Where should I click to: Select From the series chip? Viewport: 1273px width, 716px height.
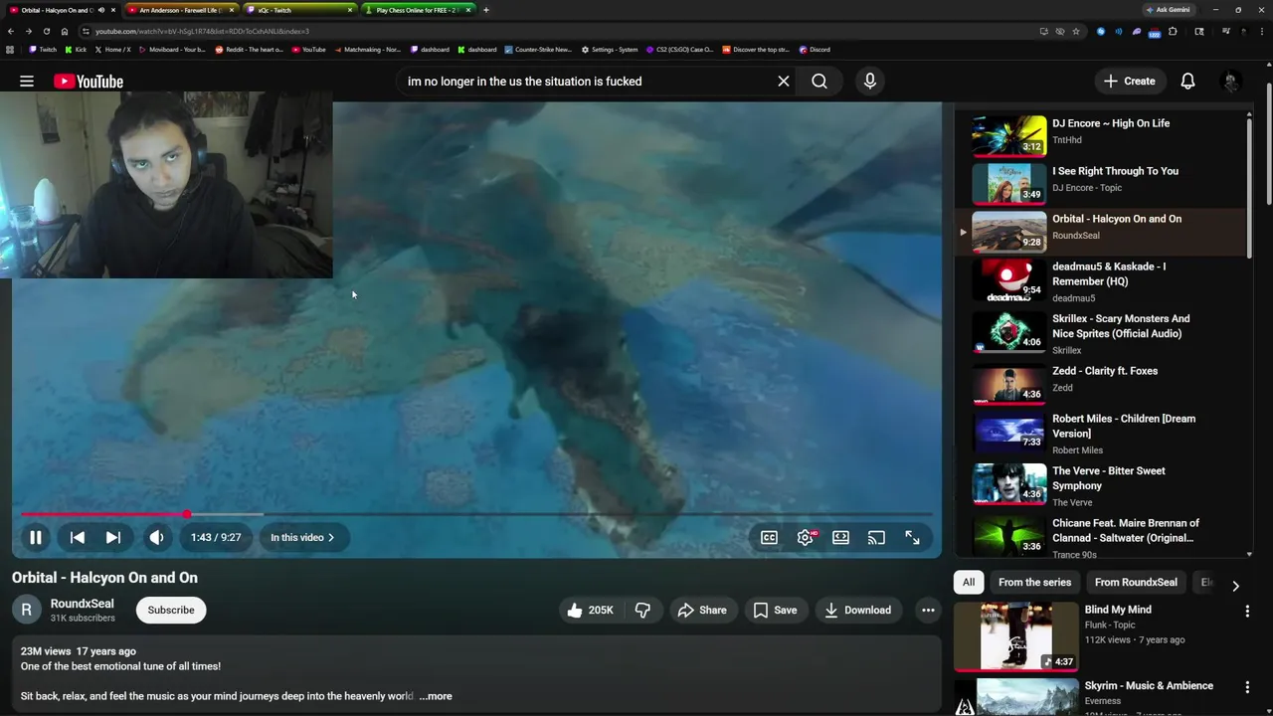(x=1034, y=582)
